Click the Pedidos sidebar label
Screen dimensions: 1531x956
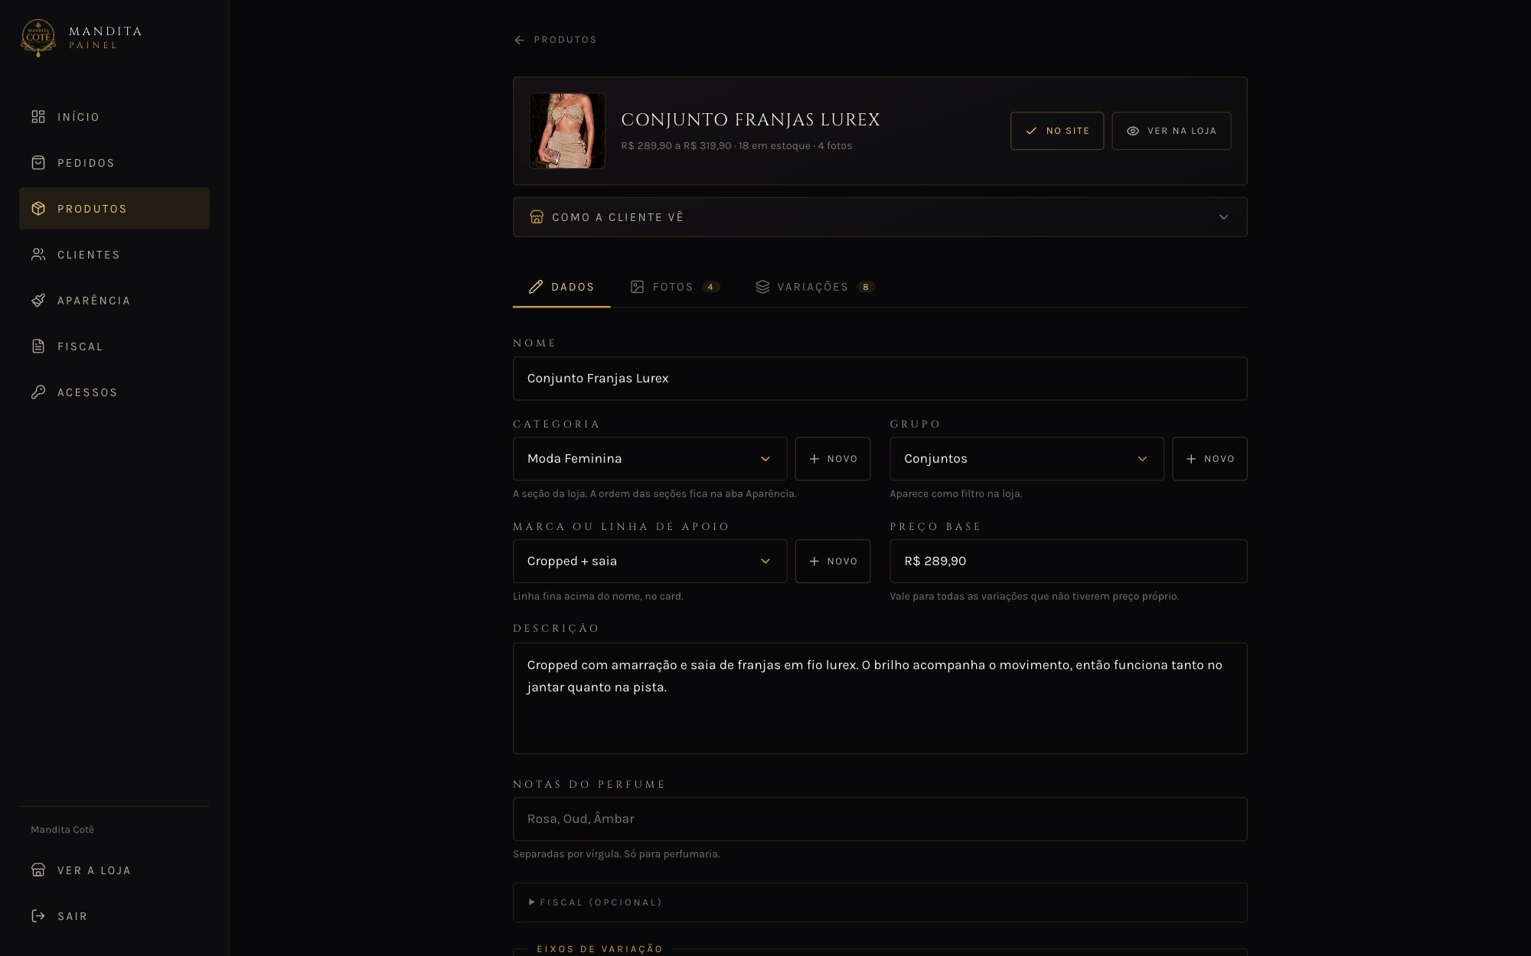point(86,163)
